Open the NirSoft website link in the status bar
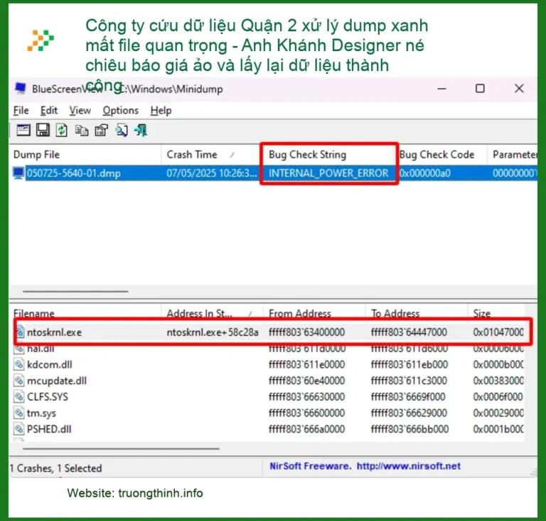 tap(409, 466)
